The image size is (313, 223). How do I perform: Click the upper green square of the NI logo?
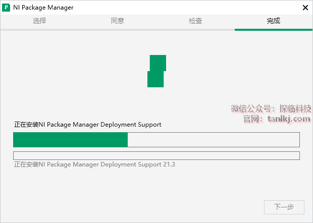tap(158, 63)
